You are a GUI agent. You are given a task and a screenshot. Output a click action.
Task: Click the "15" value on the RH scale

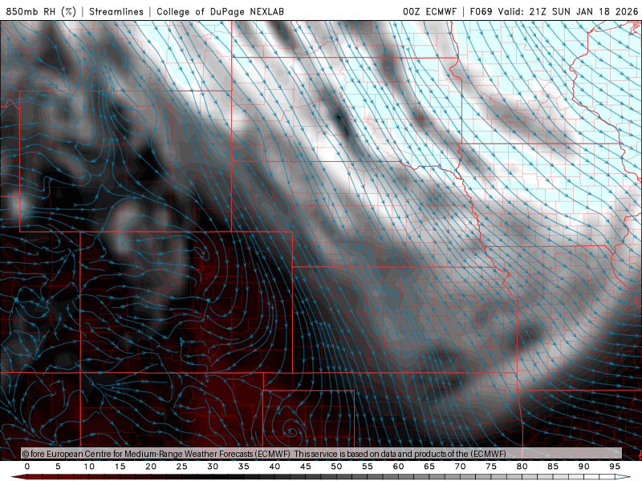click(120, 467)
